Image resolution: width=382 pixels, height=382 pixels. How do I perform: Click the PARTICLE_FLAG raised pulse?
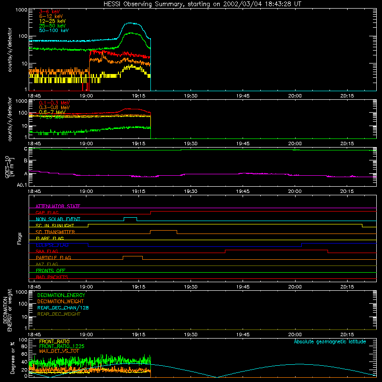click(x=133, y=256)
